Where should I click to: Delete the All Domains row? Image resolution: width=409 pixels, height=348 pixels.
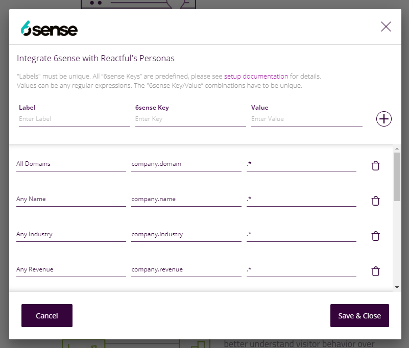pos(375,165)
